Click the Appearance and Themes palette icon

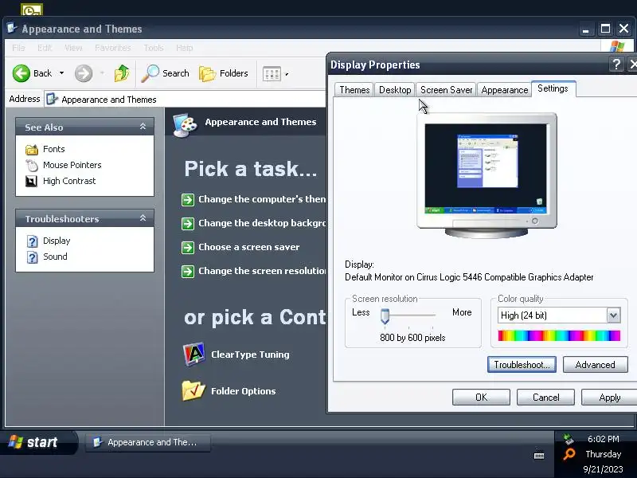[185, 125]
